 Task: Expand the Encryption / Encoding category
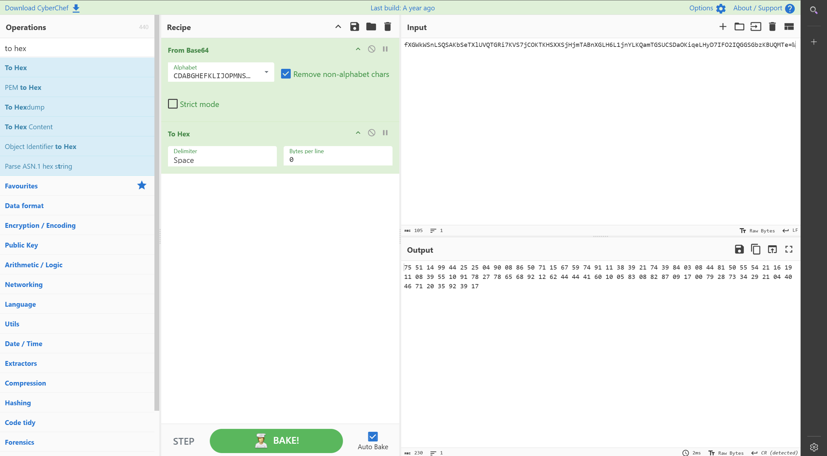click(40, 225)
